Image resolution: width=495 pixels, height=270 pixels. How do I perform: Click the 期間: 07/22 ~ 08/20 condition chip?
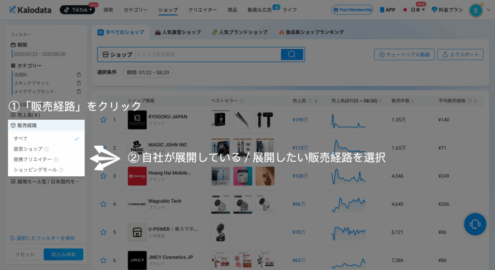click(x=148, y=72)
